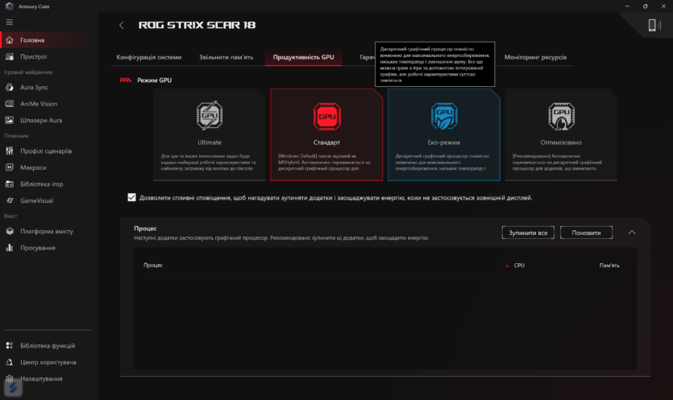Collapse the Процес panel chevron
The width and height of the screenshot is (673, 400).
(x=632, y=233)
